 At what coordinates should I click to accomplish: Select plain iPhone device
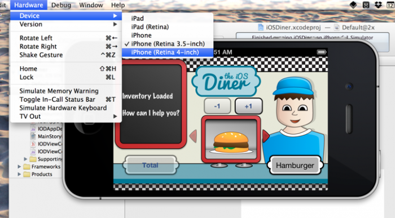click(x=168, y=35)
